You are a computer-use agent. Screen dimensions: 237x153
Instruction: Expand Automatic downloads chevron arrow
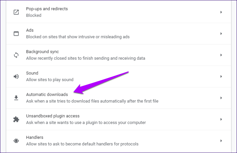coord(221,98)
